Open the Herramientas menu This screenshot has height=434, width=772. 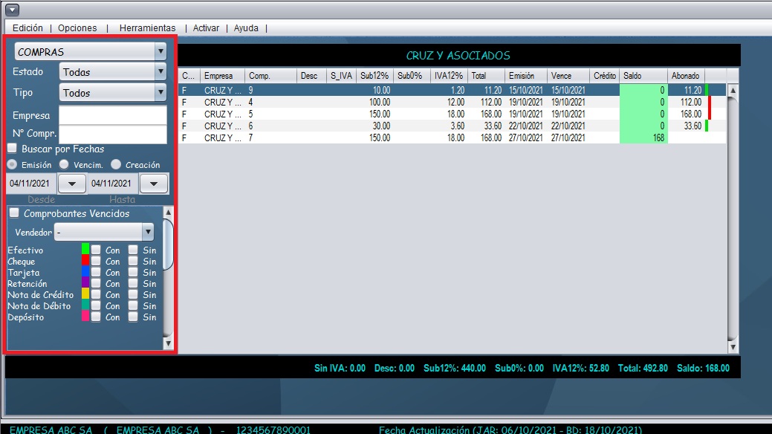[147, 28]
